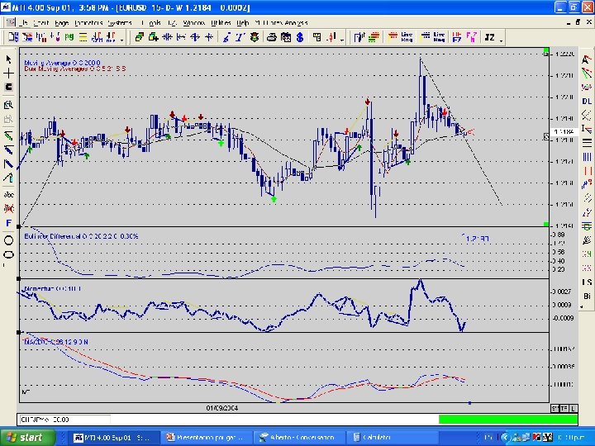Click the 'LS' icon in right toolbar
Viewport: 595px width, 446px height.
pos(587,282)
